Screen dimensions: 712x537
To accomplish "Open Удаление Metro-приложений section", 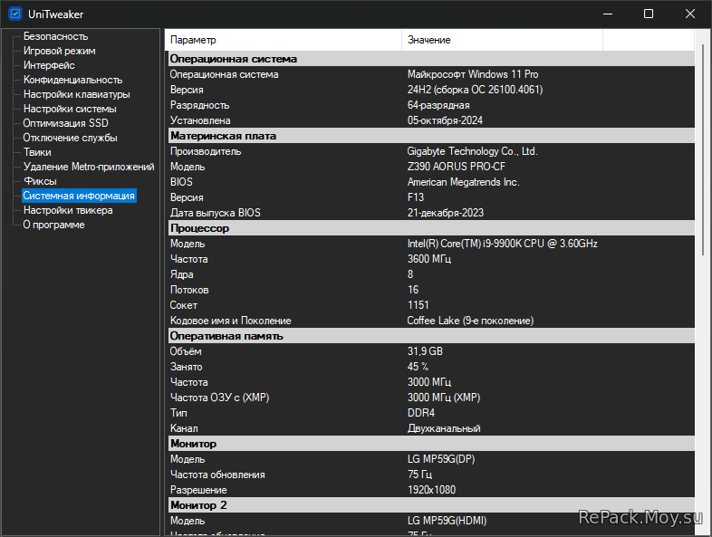I will tap(89, 167).
